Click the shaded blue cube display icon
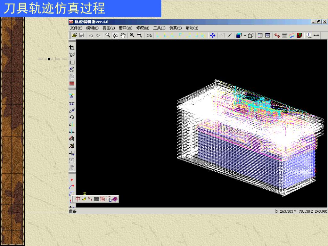 coord(239,36)
